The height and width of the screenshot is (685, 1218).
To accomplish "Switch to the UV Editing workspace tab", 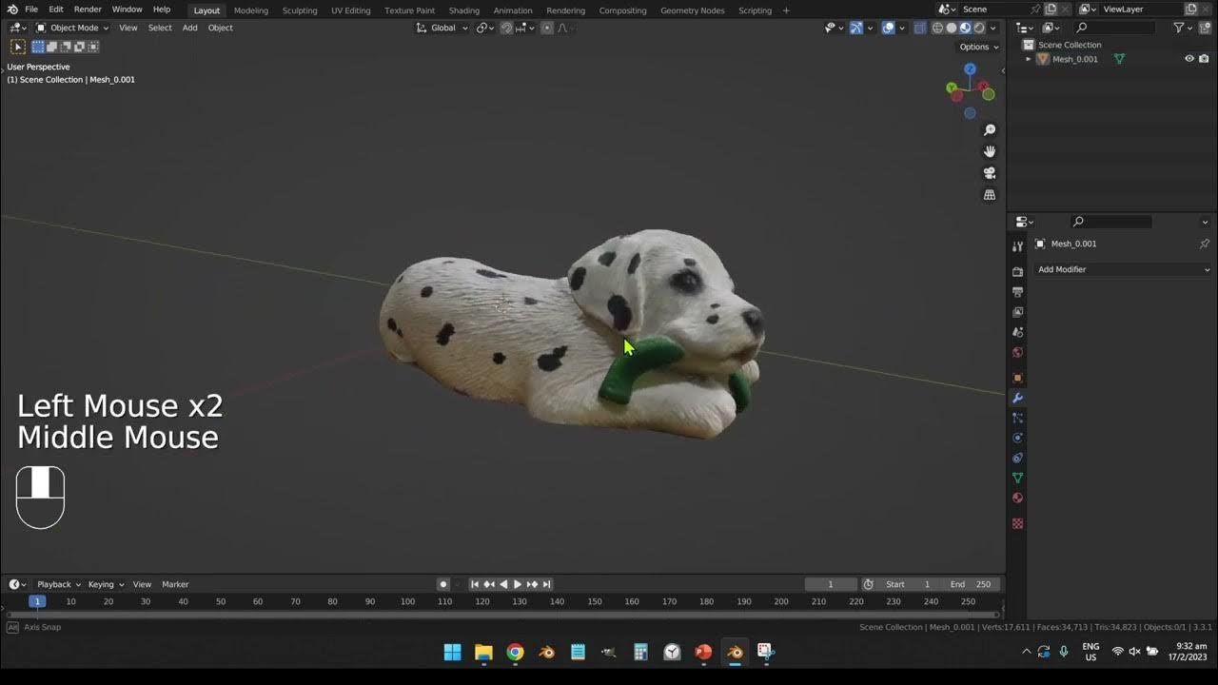I will pyautogui.click(x=351, y=10).
